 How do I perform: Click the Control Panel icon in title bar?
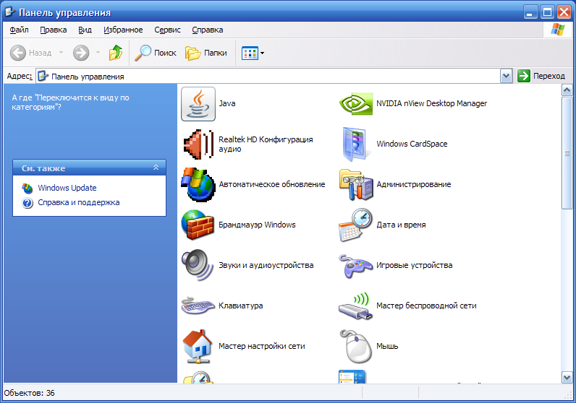[9, 12]
